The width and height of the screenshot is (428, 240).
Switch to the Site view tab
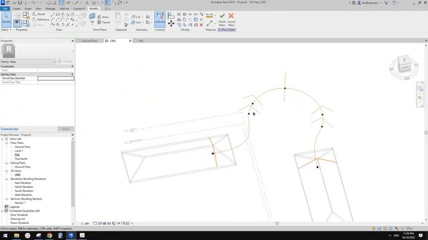click(x=140, y=41)
